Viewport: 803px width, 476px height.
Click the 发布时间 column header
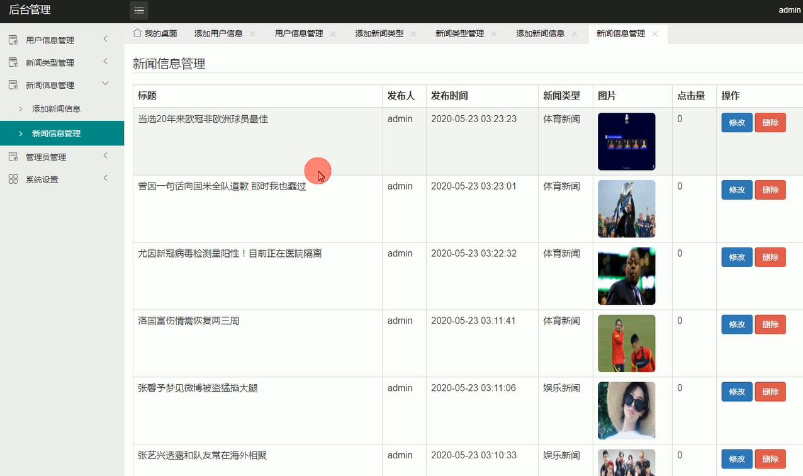point(449,96)
